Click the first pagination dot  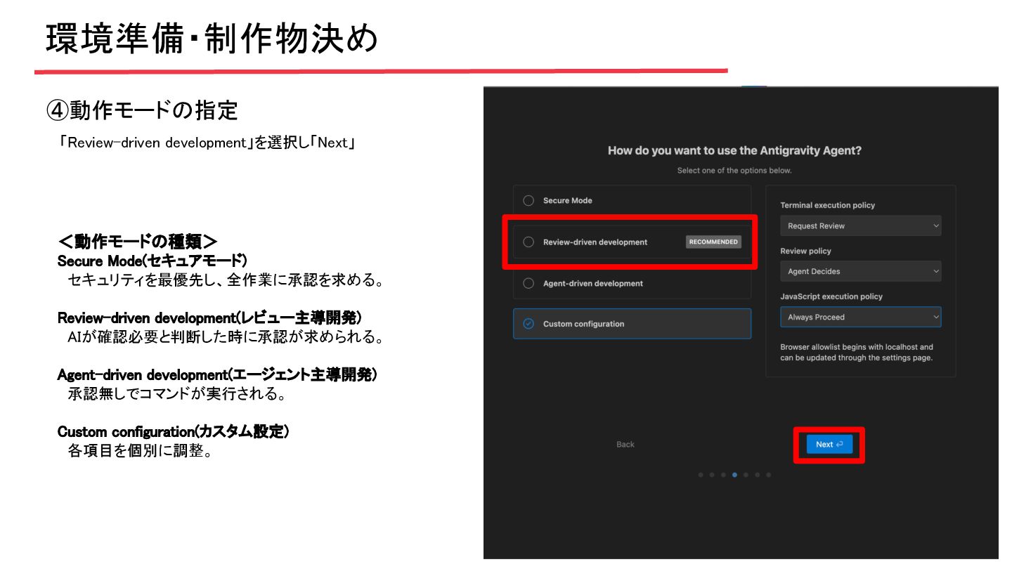701,475
